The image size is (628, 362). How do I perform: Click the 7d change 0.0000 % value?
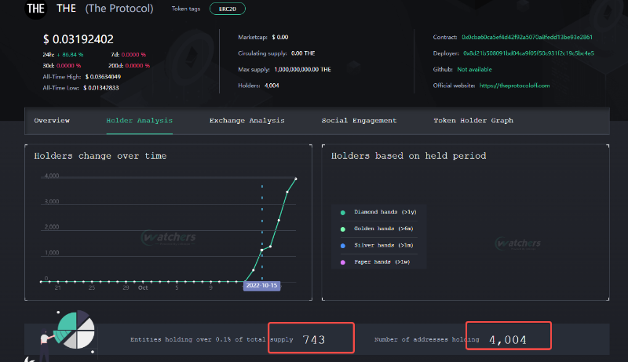tap(133, 54)
